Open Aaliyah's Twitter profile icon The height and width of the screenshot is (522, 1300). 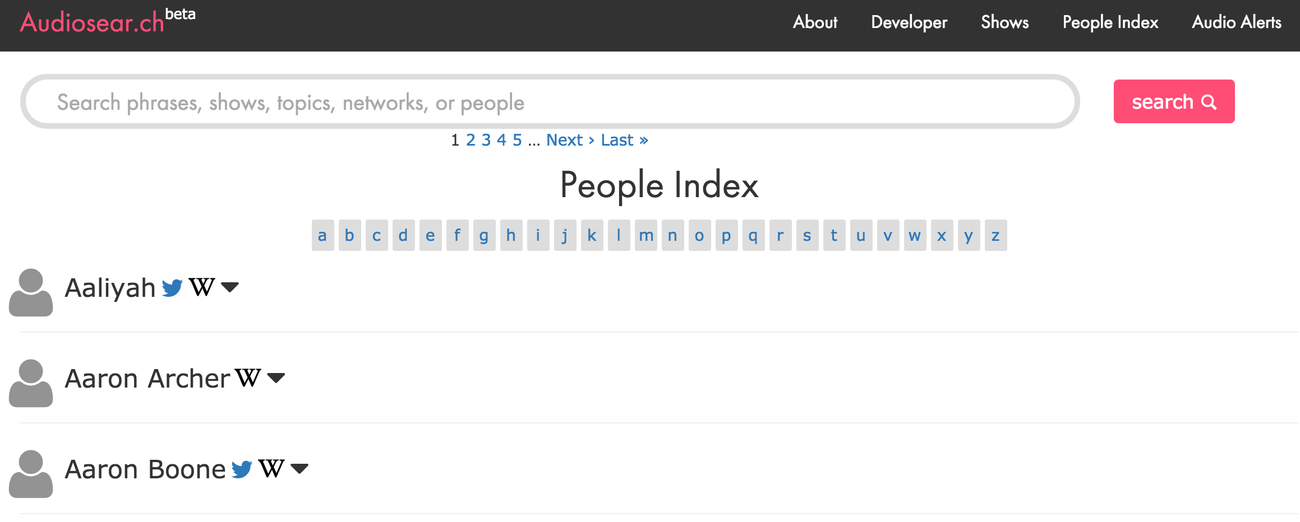172,288
